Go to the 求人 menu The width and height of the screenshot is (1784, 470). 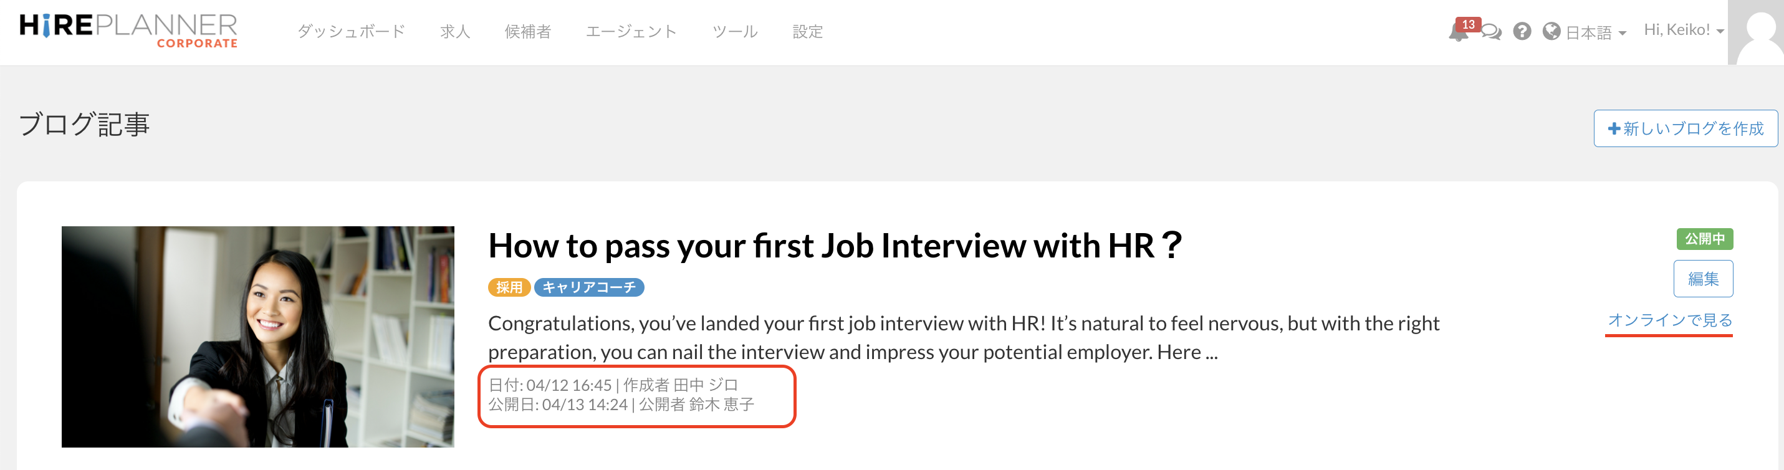455,32
